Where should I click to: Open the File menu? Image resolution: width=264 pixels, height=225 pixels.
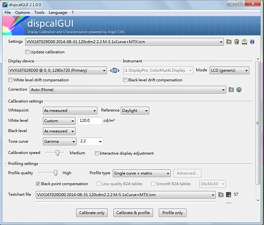[x=8, y=12]
